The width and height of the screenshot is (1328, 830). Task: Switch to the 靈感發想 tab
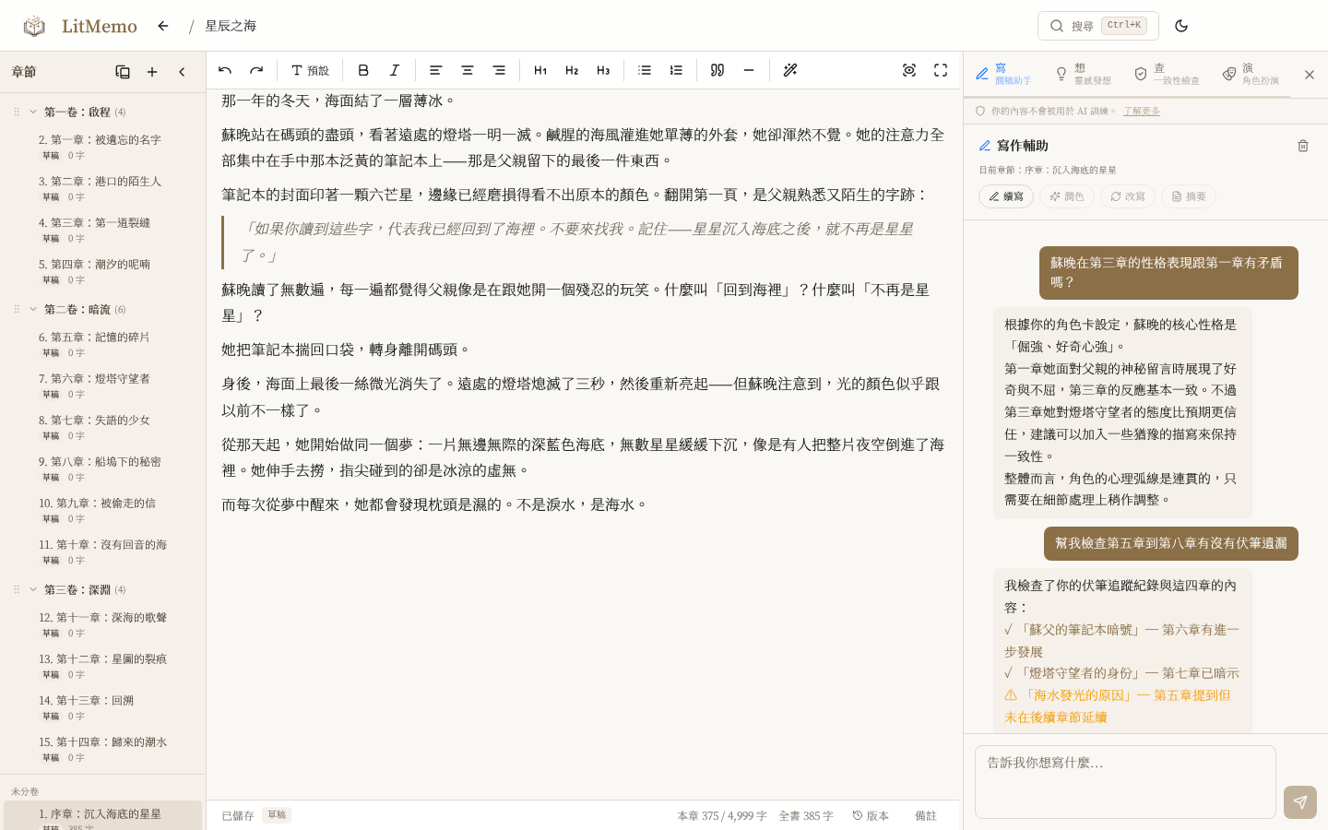point(1084,74)
